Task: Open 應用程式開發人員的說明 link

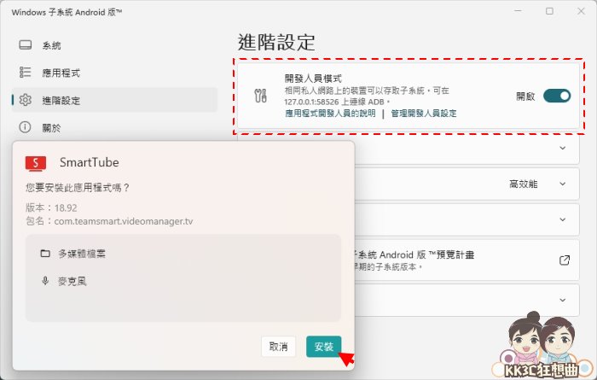Action: click(330, 114)
